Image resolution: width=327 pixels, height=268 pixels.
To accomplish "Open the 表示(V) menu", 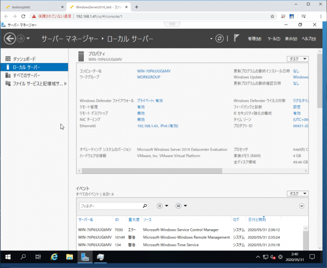I will [x=291, y=38].
